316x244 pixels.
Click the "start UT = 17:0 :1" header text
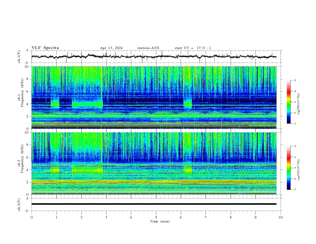[193, 48]
